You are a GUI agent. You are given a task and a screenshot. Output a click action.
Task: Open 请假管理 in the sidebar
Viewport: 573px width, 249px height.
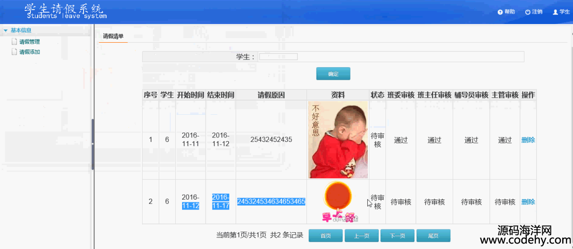(x=30, y=42)
